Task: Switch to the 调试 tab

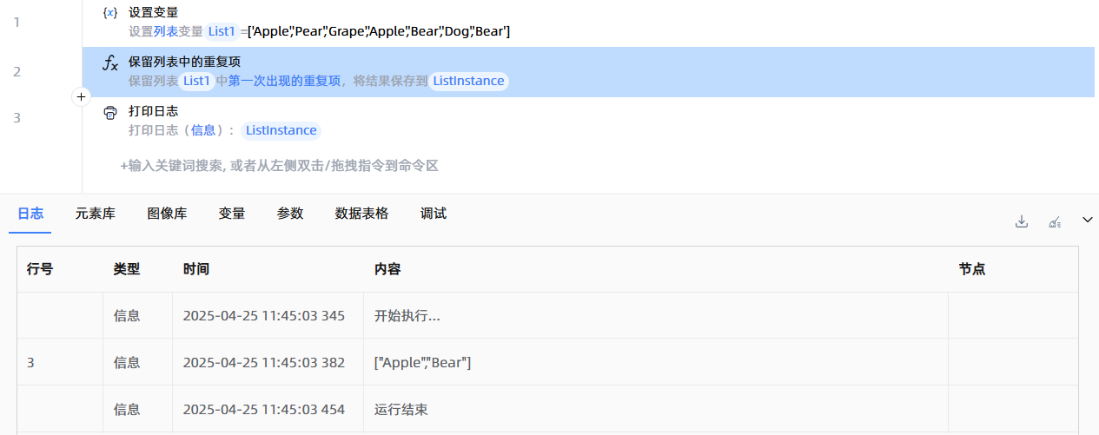Action: (434, 214)
